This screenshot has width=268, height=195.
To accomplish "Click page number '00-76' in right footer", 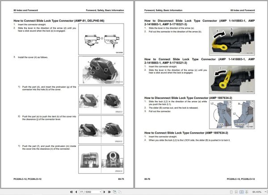I will (x=147, y=179).
